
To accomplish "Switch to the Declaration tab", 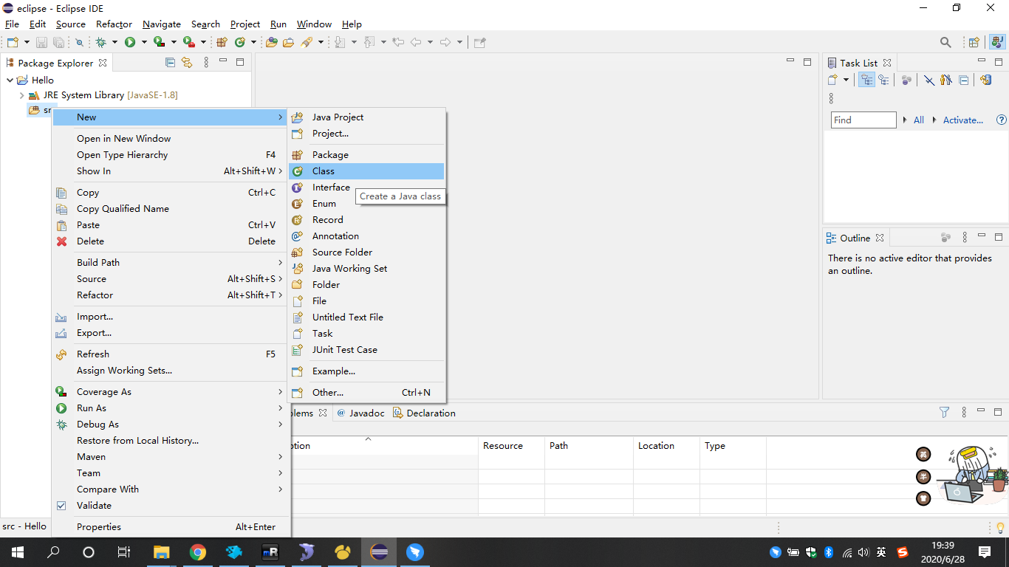I will pyautogui.click(x=424, y=413).
